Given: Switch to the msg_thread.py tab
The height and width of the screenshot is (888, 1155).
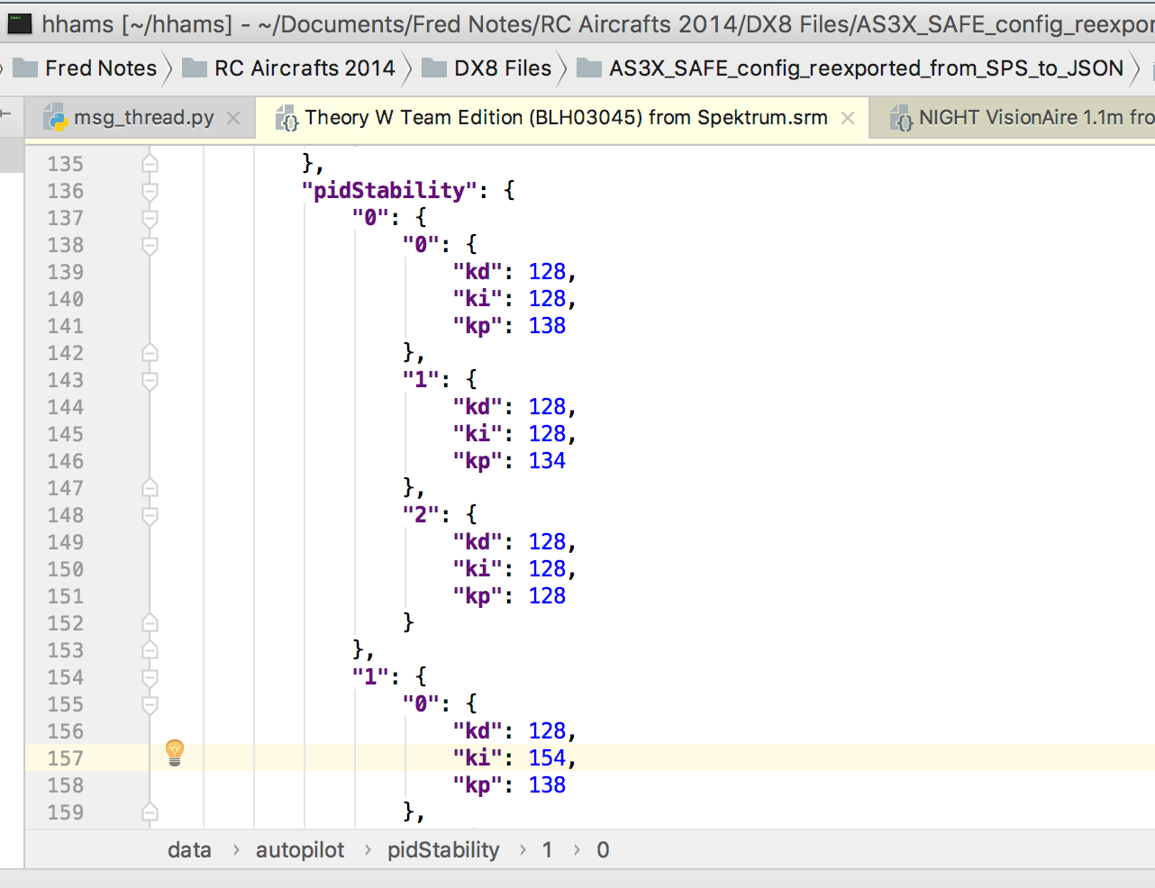Looking at the screenshot, I should coord(143,118).
